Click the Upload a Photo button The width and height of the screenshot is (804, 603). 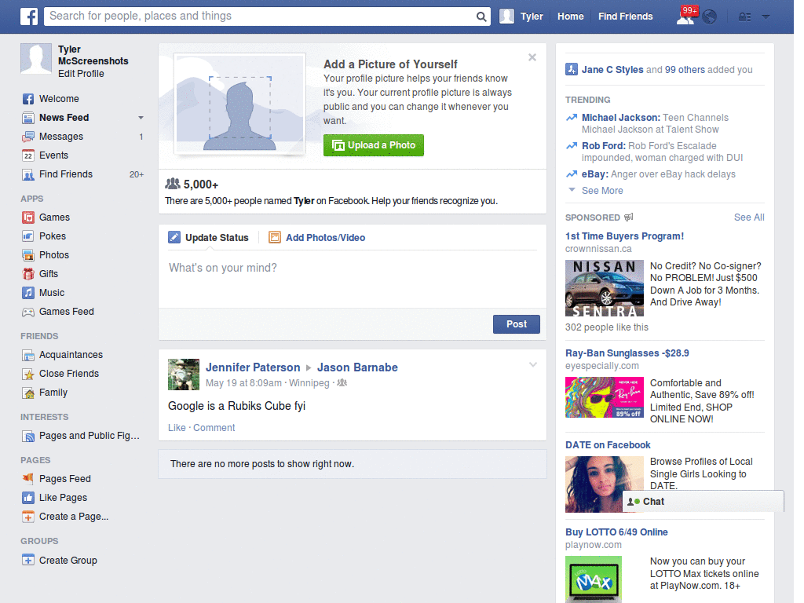coord(373,145)
